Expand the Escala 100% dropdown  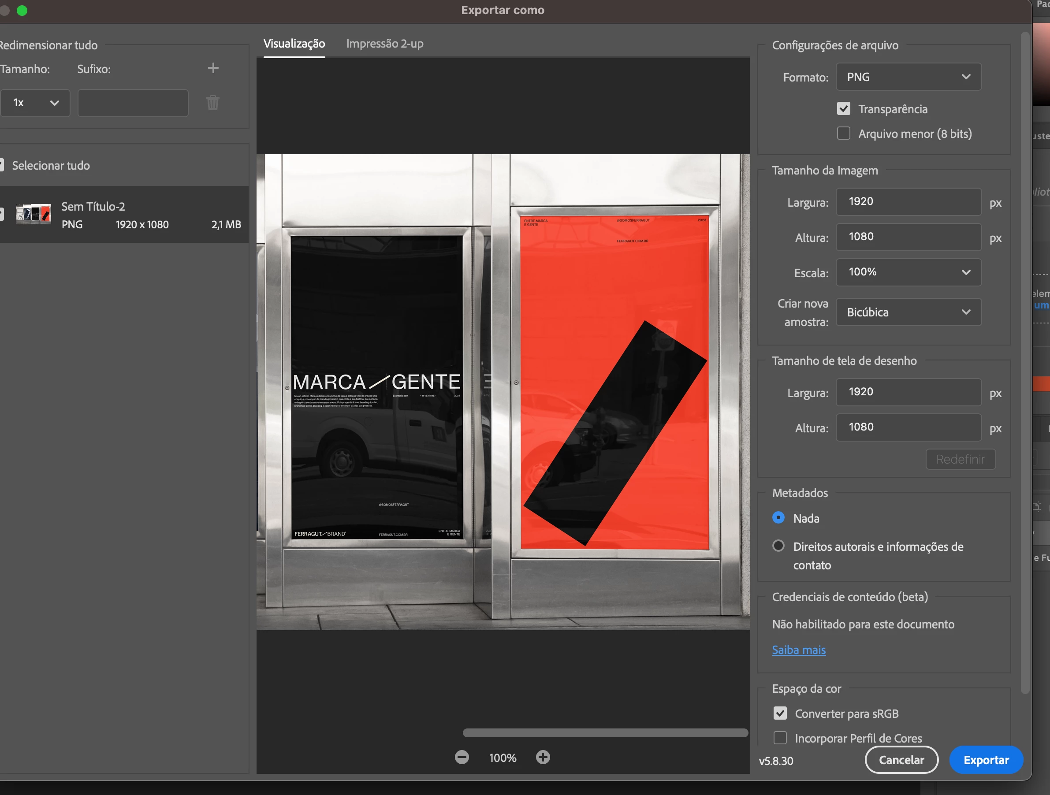point(908,272)
